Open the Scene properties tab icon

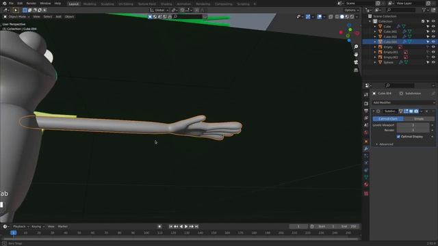tap(366, 125)
